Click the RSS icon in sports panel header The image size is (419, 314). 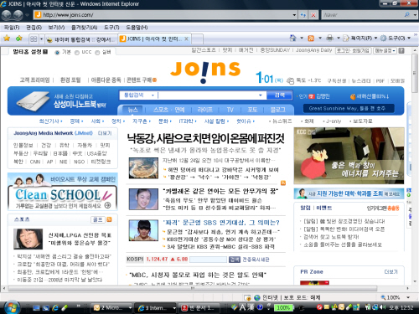[x=109, y=219]
